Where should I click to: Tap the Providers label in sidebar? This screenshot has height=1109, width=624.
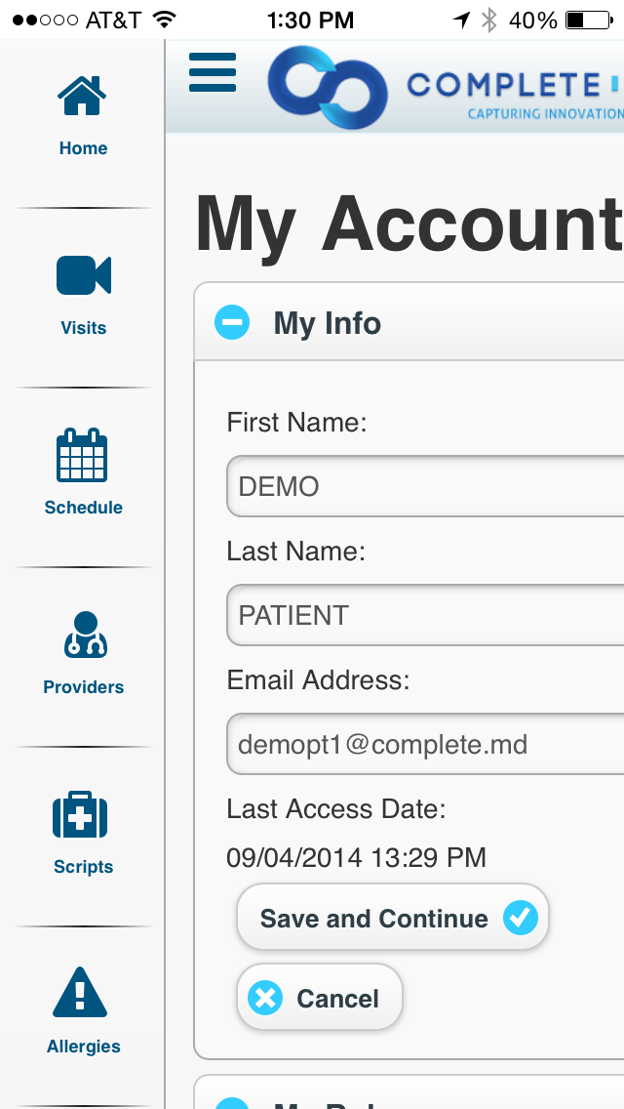point(84,686)
